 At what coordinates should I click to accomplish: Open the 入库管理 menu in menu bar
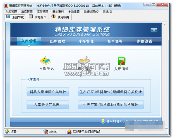[x=11, y=12]
